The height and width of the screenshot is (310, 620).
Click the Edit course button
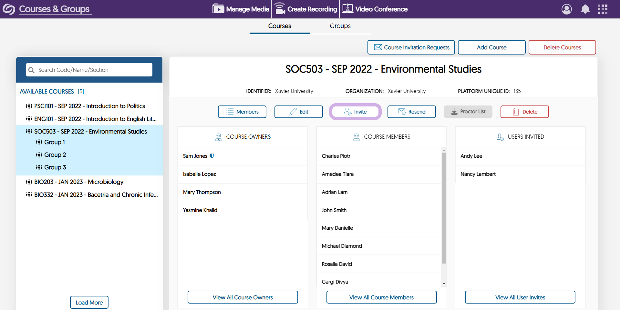[x=299, y=112]
